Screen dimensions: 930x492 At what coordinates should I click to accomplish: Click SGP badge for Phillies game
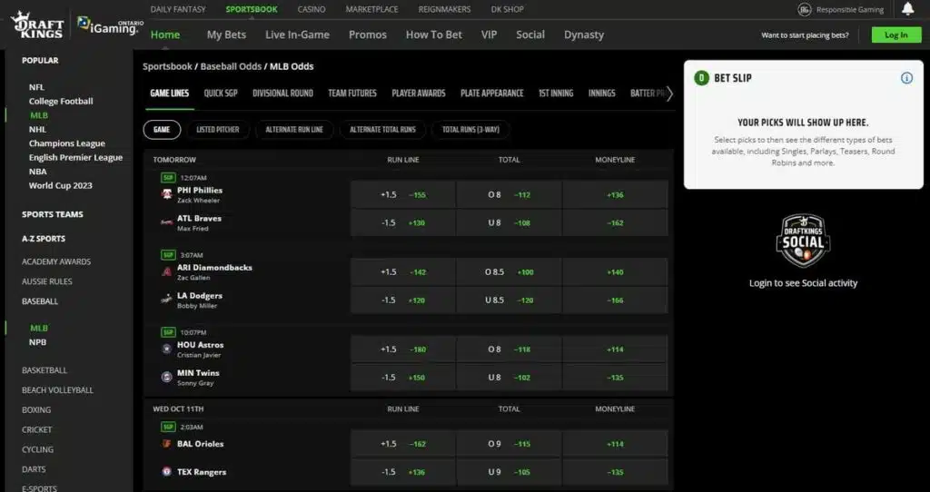click(x=168, y=177)
